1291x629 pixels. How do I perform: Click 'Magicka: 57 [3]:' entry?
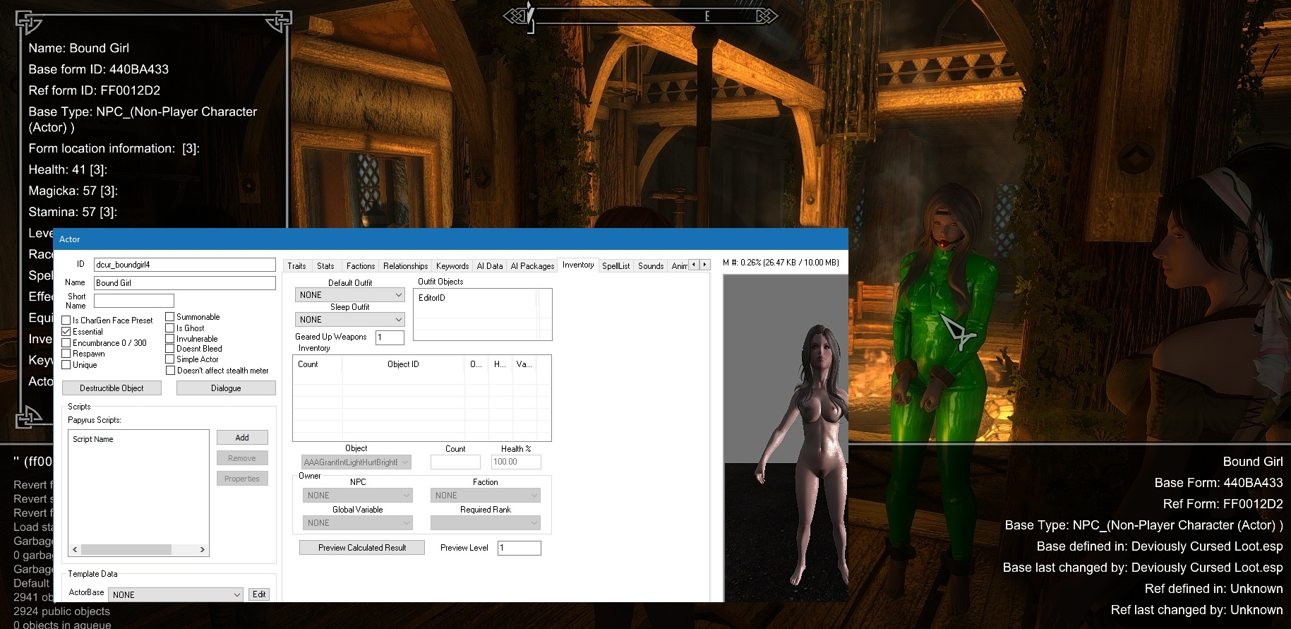click(x=73, y=191)
